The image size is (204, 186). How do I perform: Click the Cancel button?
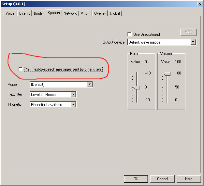[162, 179]
